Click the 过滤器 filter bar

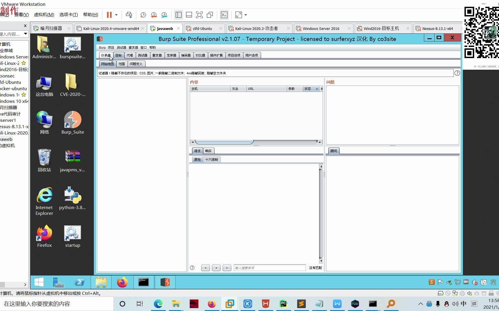(275, 73)
